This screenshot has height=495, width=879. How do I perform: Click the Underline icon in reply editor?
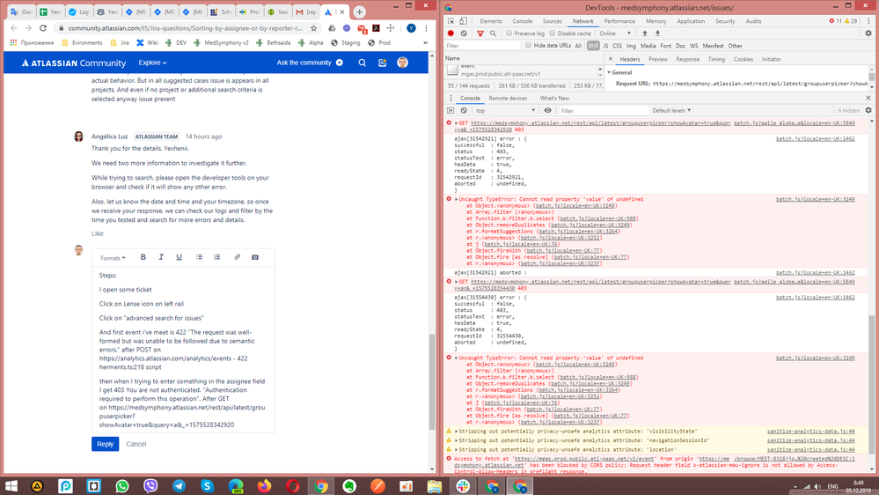coord(179,257)
